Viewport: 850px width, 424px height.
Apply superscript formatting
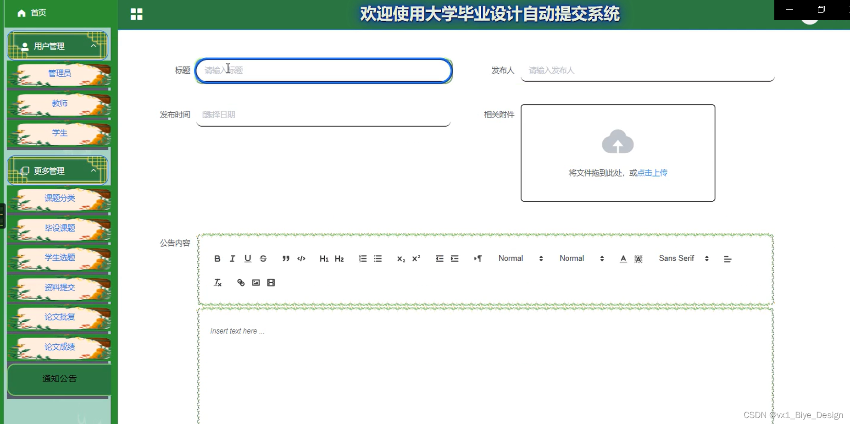click(416, 259)
